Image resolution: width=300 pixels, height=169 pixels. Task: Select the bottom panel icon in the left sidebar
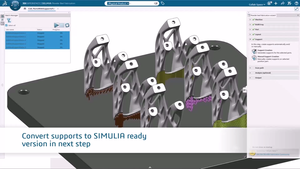tap(2, 23)
